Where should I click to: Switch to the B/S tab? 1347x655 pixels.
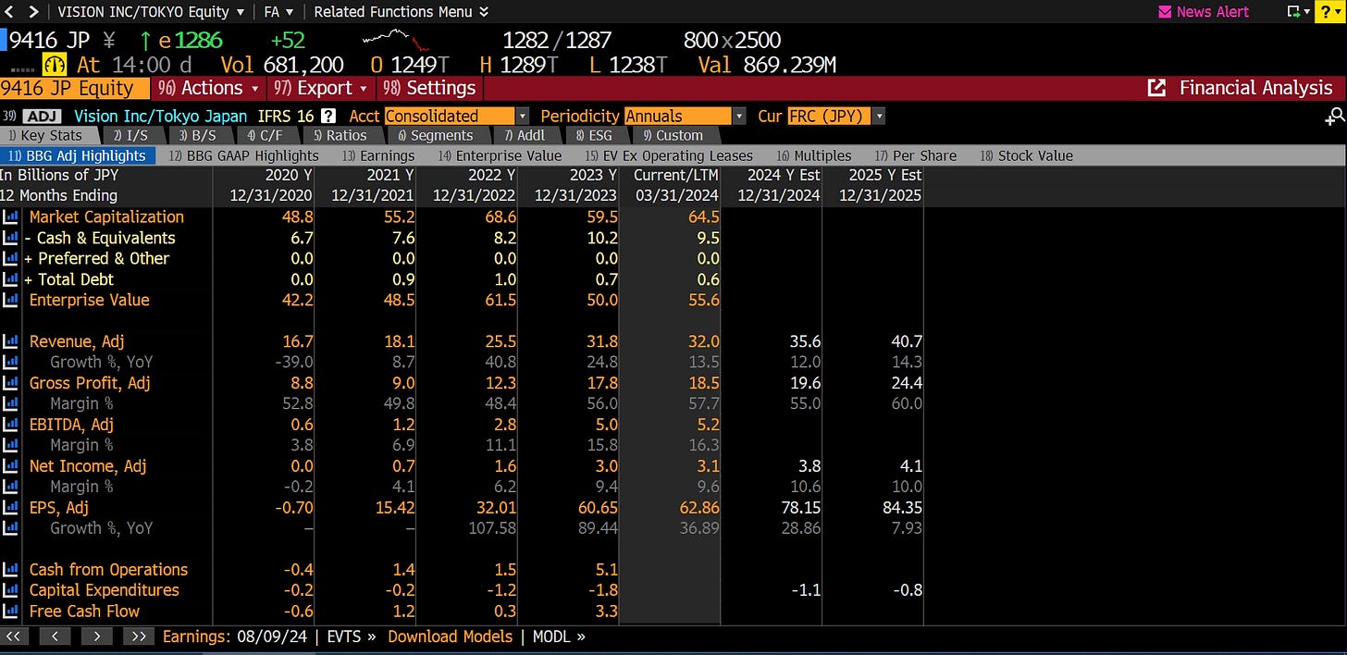(196, 135)
